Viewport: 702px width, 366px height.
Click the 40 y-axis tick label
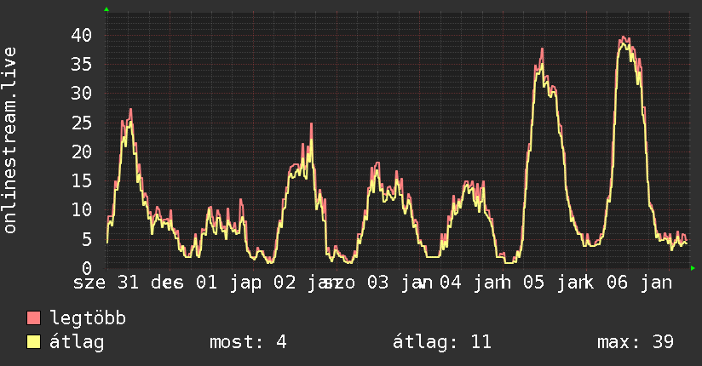click(x=82, y=35)
